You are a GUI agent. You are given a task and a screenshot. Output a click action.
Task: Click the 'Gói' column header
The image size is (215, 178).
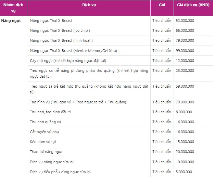pos(162,5)
